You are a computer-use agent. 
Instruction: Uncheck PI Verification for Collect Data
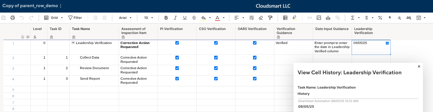tap(177, 57)
